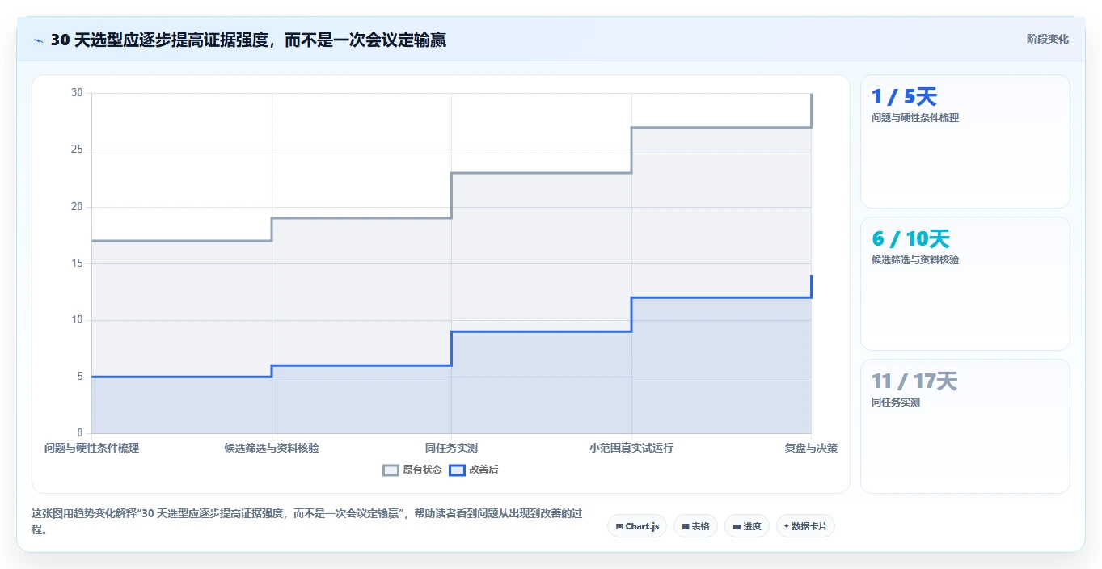Click the description text below the chart
The height and width of the screenshot is (569, 1102).
point(306,521)
